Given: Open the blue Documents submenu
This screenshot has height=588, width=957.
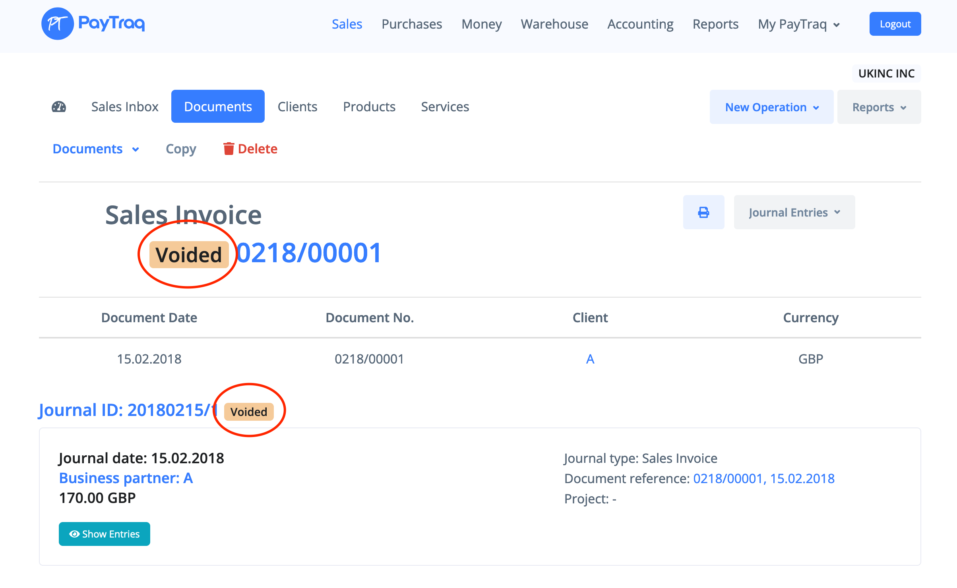Looking at the screenshot, I should click(x=95, y=149).
